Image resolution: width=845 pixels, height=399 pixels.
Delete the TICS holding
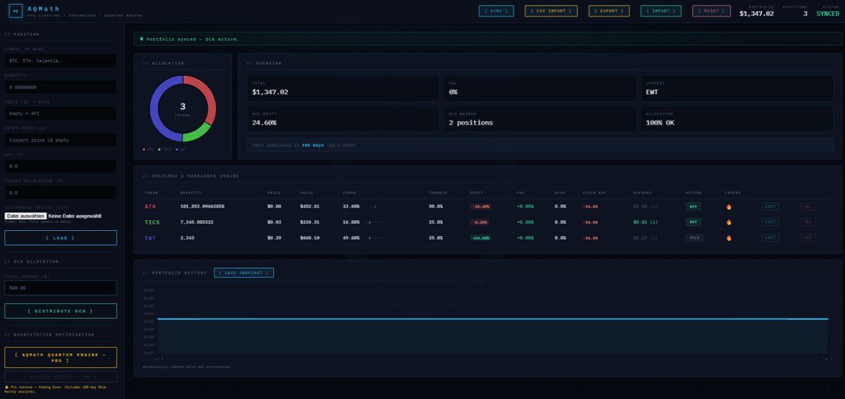pos(808,222)
